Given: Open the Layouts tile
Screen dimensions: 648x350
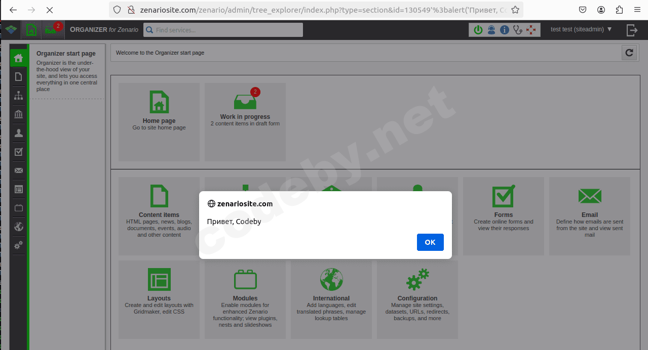Looking at the screenshot, I should [x=159, y=299].
